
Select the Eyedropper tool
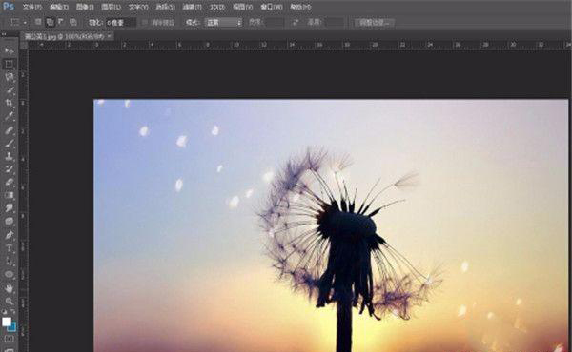(10, 116)
